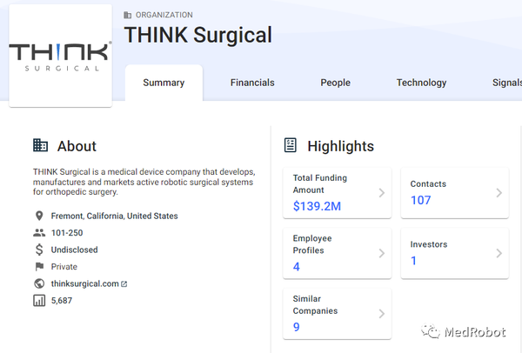Click the rank bar chart icon

click(38, 301)
